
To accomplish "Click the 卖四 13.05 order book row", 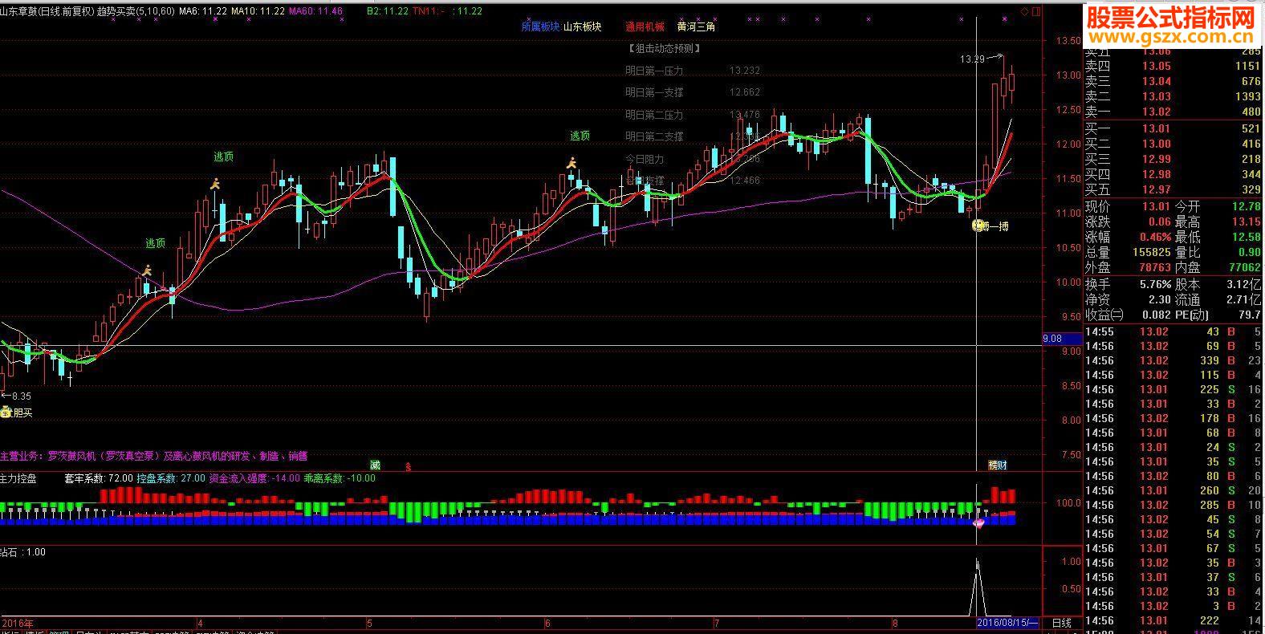I will (1173, 66).
